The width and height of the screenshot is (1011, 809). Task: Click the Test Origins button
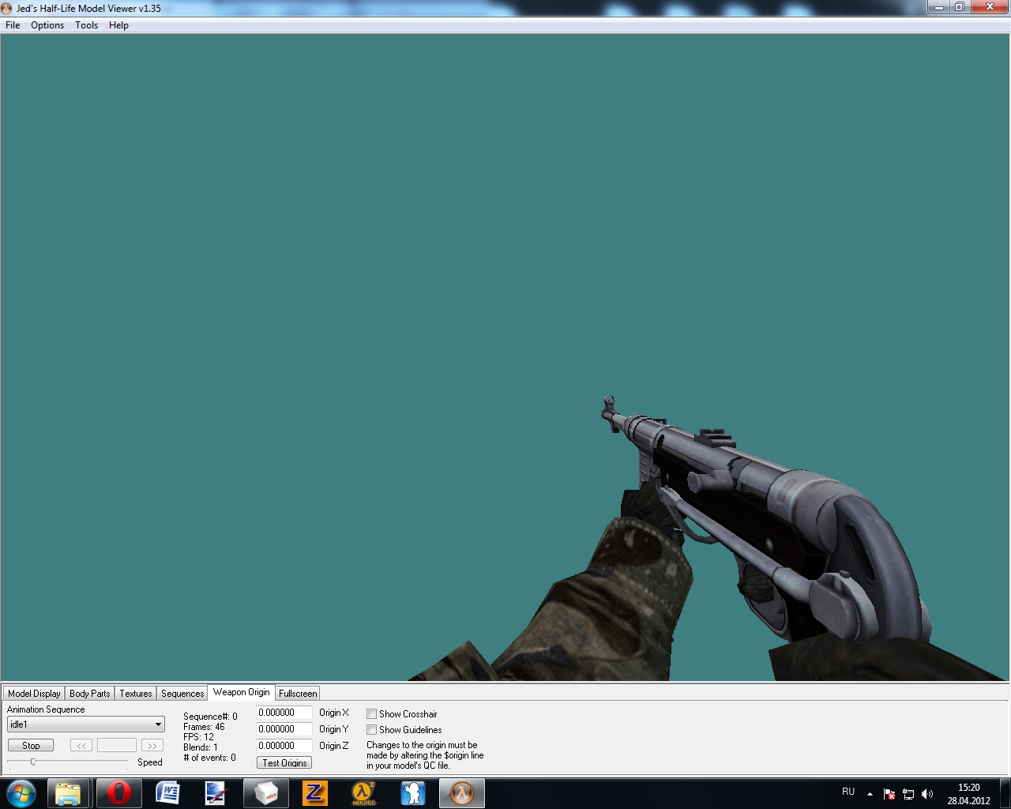tap(284, 763)
